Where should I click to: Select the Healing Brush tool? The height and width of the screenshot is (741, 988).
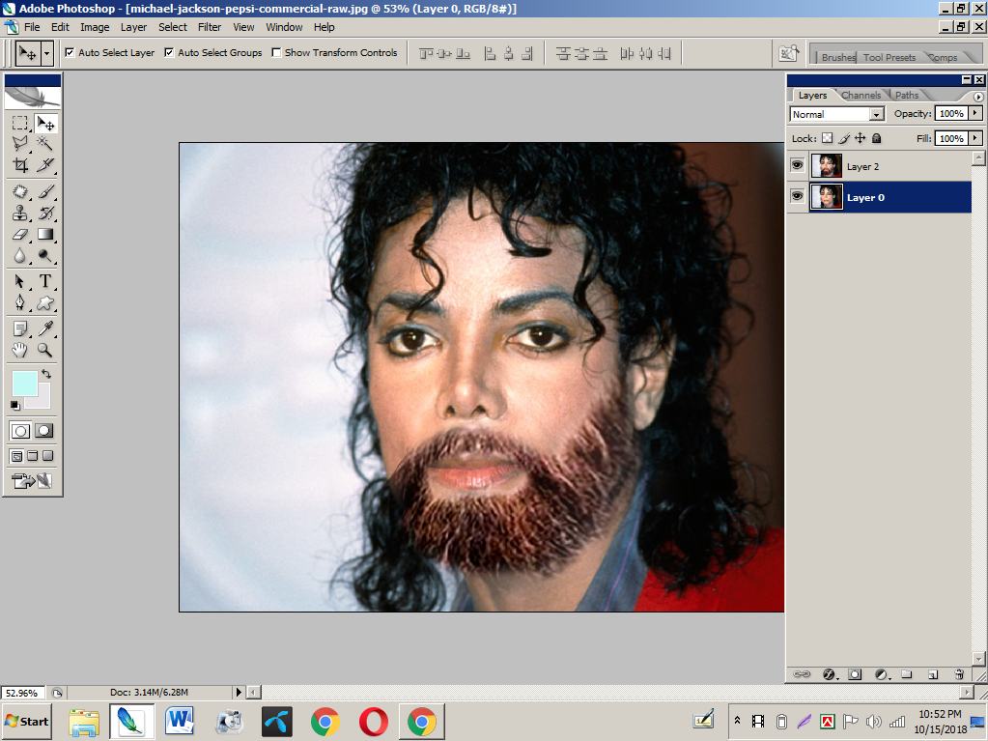[20, 191]
